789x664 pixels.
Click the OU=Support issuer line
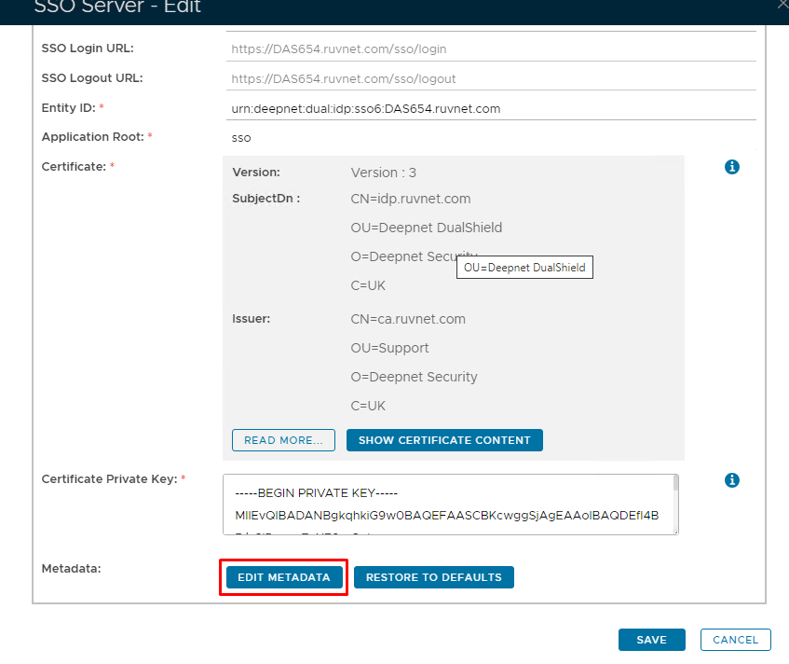pos(390,348)
